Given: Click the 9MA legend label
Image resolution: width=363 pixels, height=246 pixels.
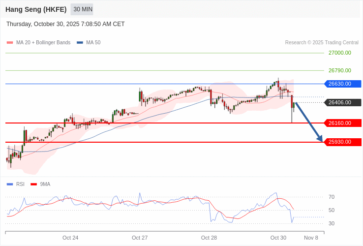Looking at the screenshot, I should (x=45, y=184).
